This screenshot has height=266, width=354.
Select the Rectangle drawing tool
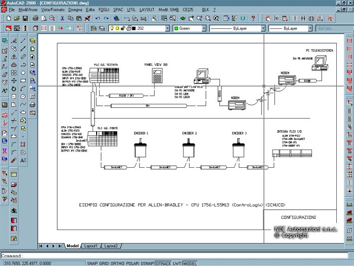(x=23, y=81)
